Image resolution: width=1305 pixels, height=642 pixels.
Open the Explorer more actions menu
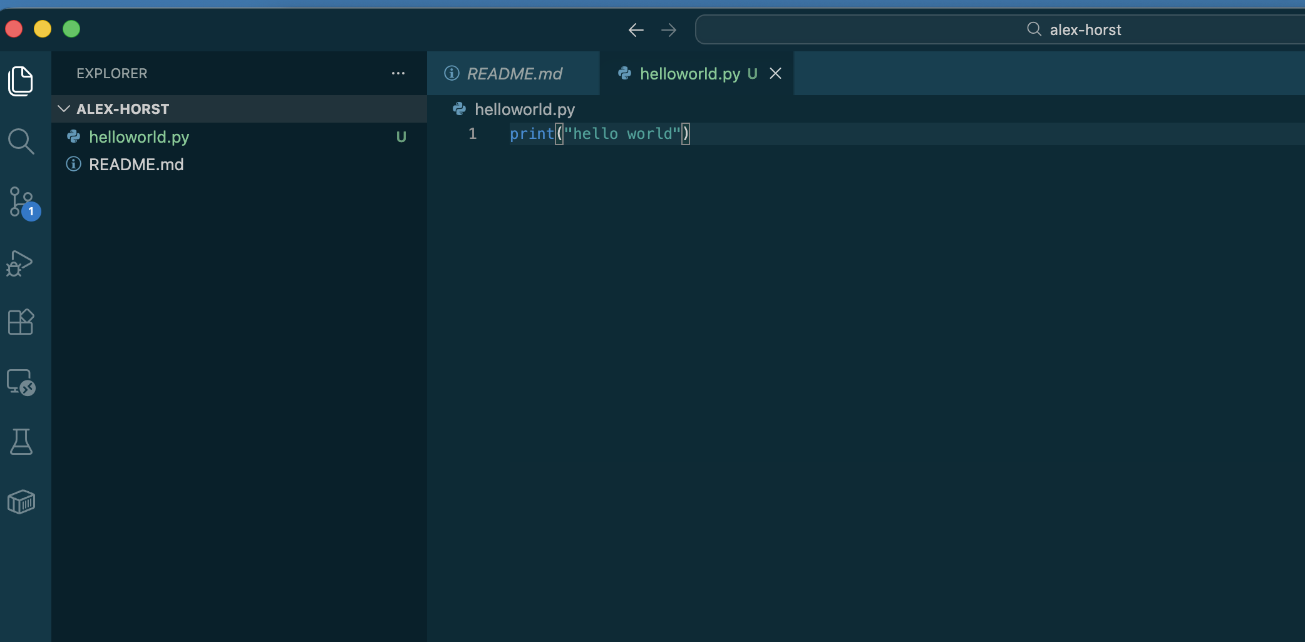click(x=398, y=73)
